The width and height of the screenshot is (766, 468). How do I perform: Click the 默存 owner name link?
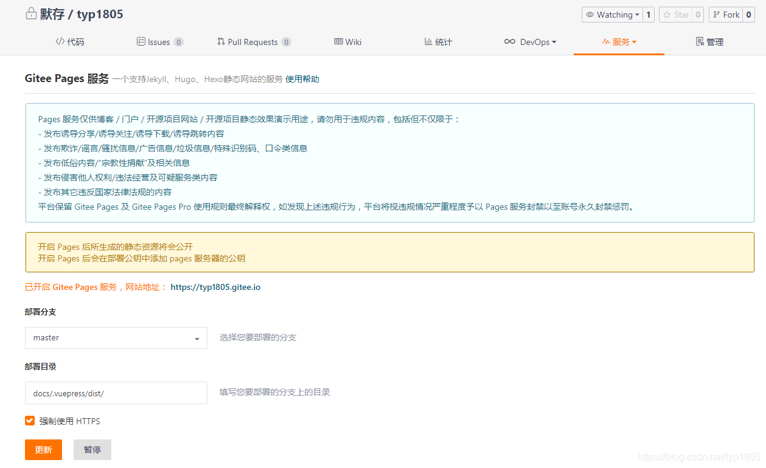pyautogui.click(x=52, y=14)
